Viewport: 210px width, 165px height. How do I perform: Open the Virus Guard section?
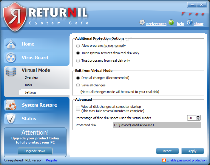pyautogui.click(x=35, y=57)
